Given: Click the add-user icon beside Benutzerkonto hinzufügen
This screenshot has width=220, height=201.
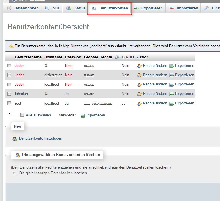Looking at the screenshot, I should tap(14, 139).
